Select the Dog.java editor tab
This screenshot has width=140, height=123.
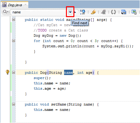tap(15, 5)
